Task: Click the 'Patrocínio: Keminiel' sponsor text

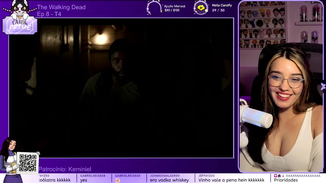Action: pos(65,169)
